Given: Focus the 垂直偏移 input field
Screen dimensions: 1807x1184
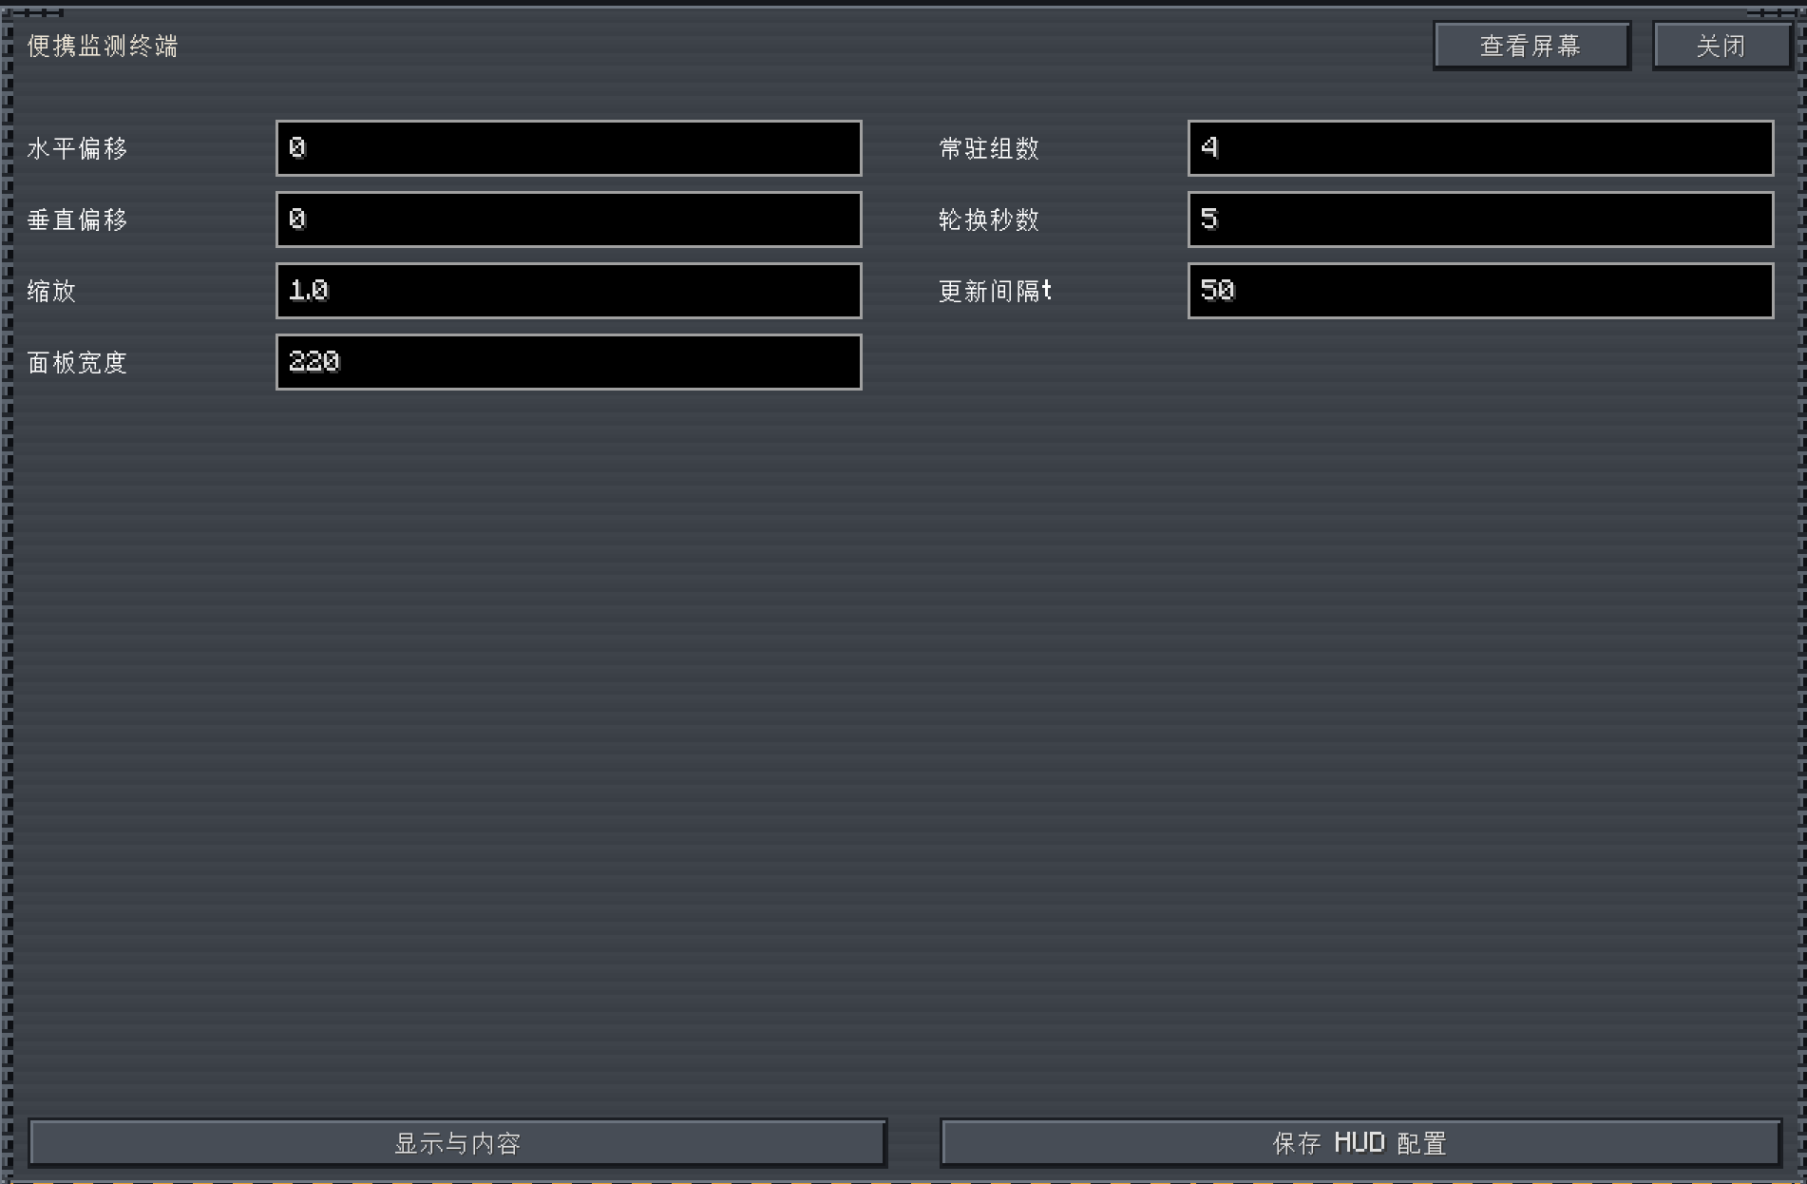Looking at the screenshot, I should 569,220.
